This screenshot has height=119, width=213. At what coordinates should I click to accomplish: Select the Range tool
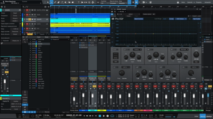52,2
